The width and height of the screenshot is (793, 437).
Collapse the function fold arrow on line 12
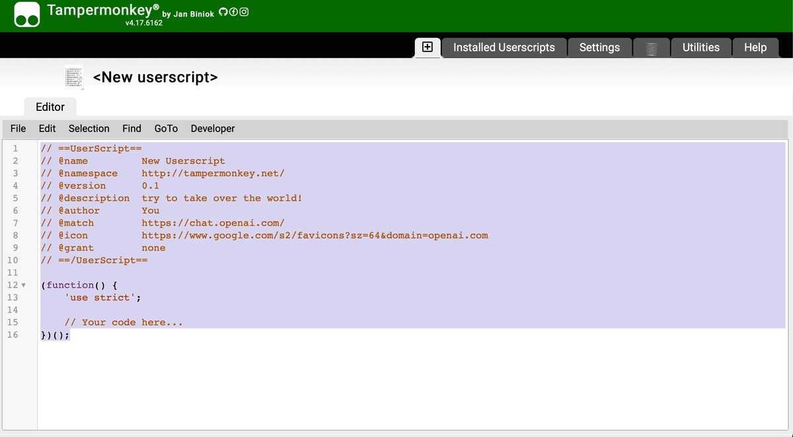click(24, 285)
